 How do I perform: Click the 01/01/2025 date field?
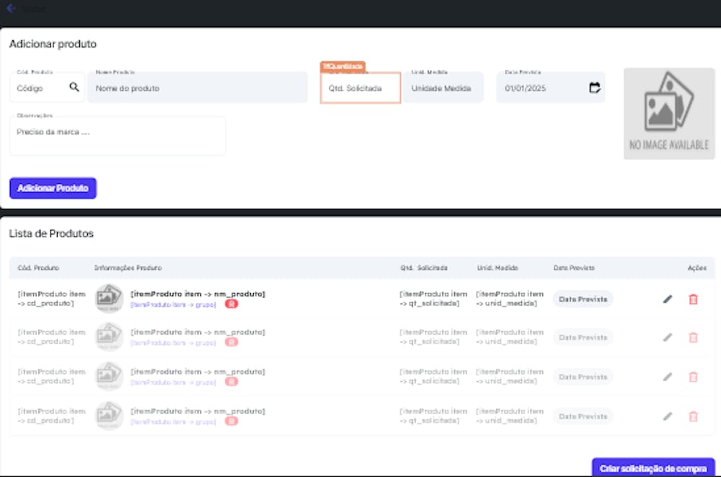tap(550, 87)
